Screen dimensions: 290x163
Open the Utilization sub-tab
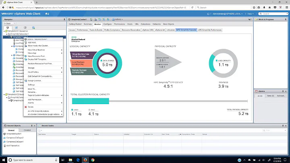point(170,30)
